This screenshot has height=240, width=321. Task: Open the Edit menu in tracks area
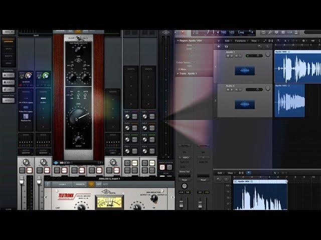[x=228, y=41]
